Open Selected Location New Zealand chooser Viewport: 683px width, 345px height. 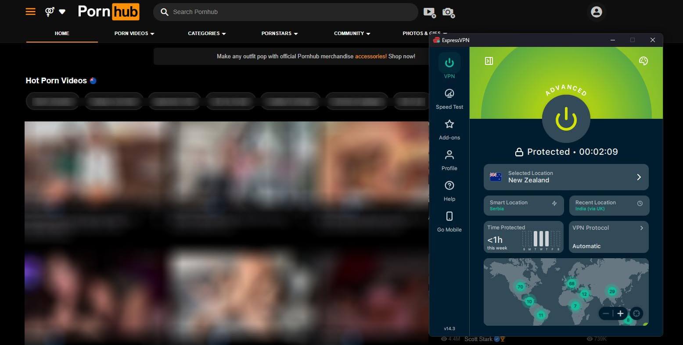coord(566,177)
